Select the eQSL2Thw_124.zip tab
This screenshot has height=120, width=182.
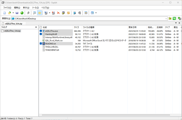point(13,23)
